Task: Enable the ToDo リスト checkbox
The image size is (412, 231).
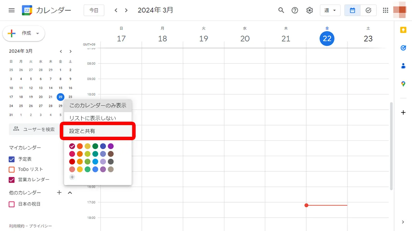Action: (12, 169)
